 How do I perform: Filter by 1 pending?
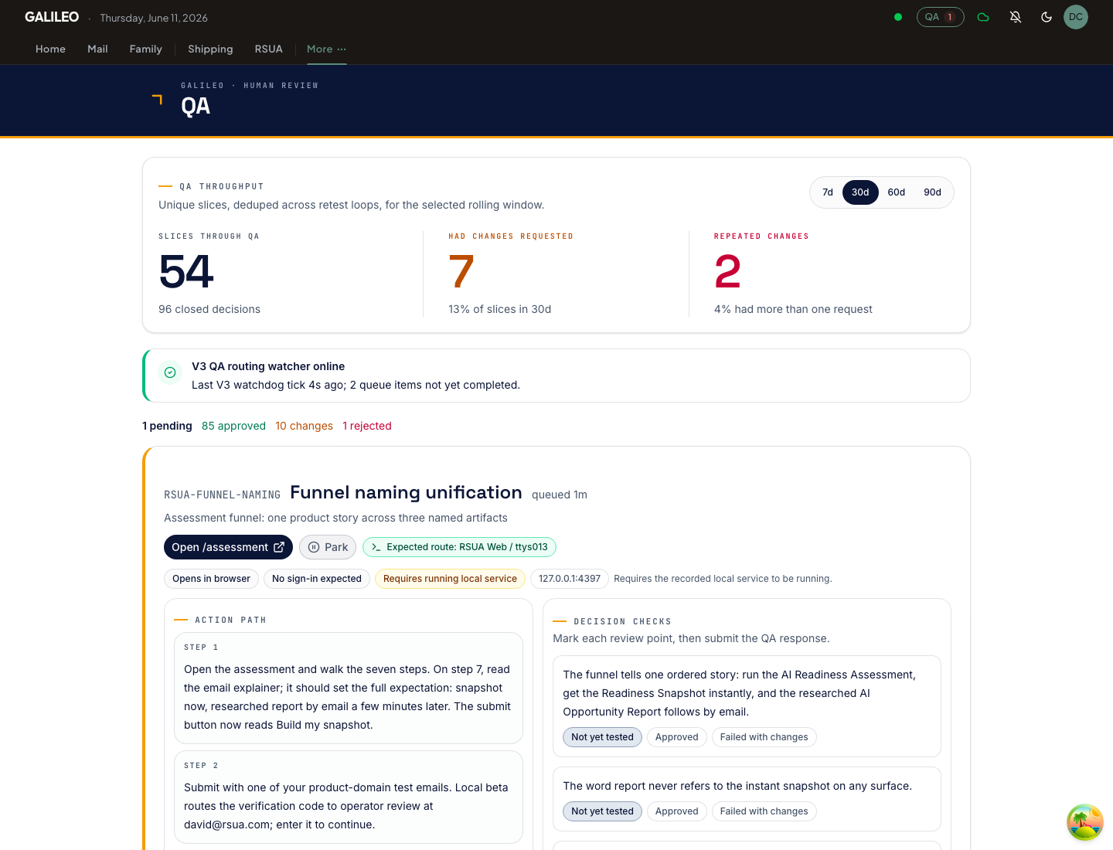coord(167,426)
